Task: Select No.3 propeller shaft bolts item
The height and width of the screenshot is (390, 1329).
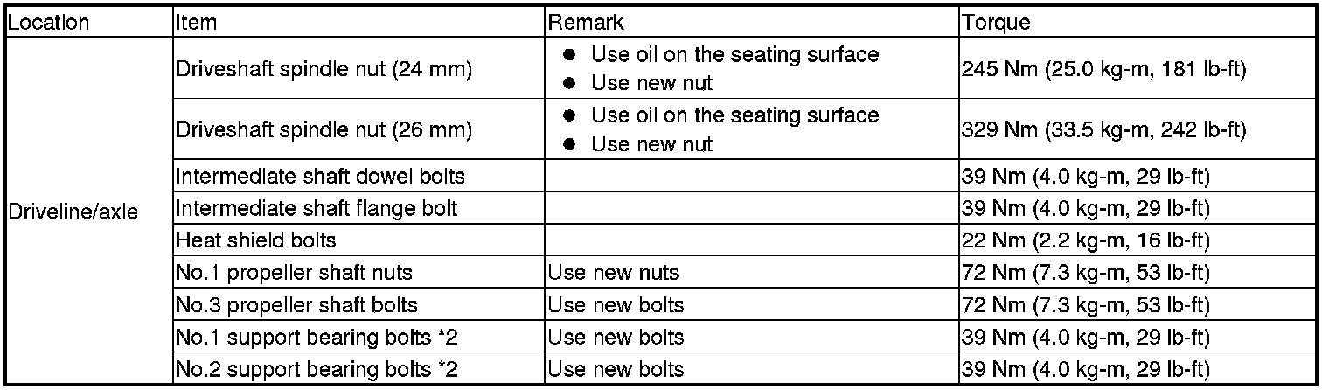Action: click(x=296, y=305)
